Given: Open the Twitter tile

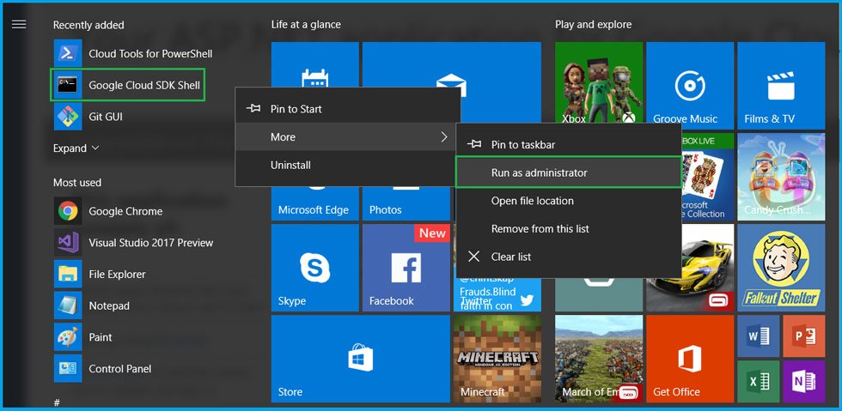Looking at the screenshot, I should coord(497,294).
